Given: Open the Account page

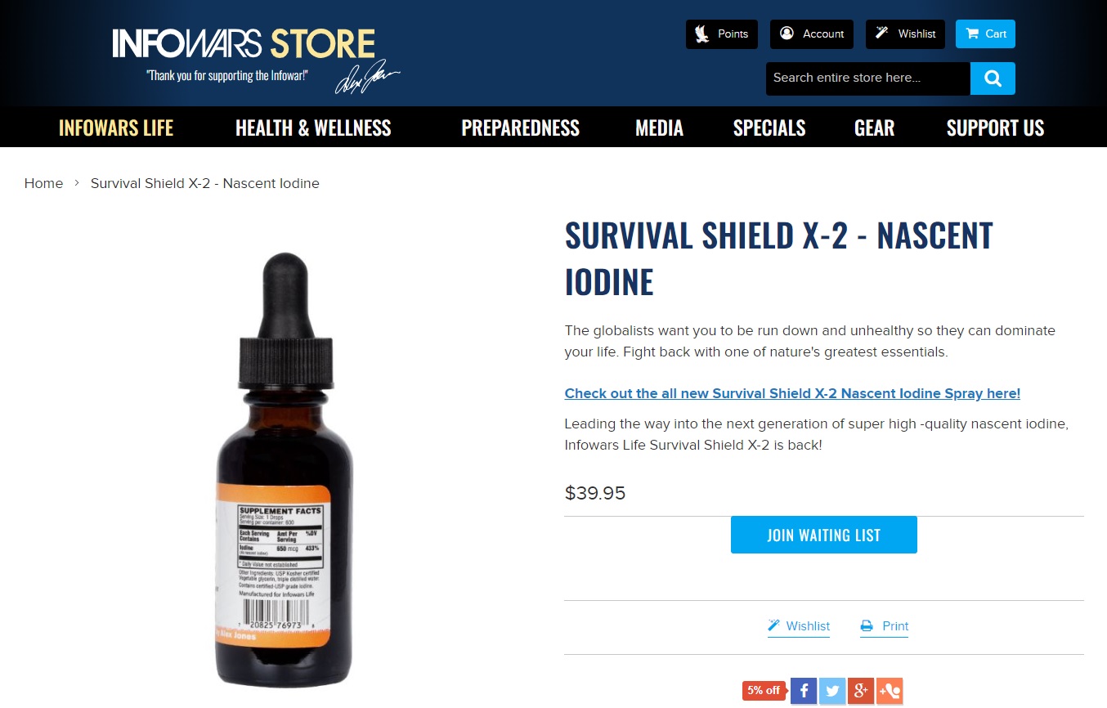Looking at the screenshot, I should coord(812,34).
